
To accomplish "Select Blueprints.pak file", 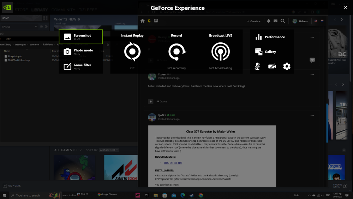I will click(x=15, y=56).
